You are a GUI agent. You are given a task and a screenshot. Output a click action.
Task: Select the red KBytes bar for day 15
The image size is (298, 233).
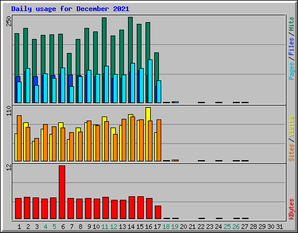click(x=141, y=208)
